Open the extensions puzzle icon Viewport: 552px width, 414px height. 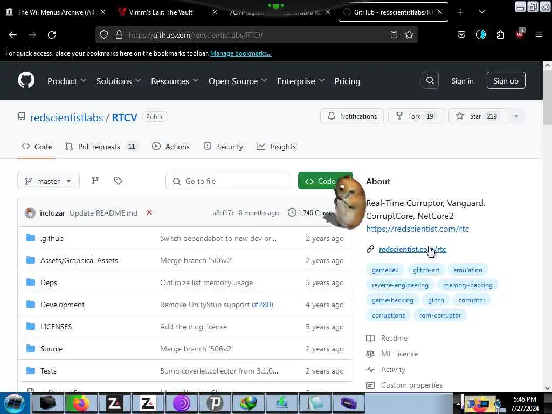click(500, 34)
